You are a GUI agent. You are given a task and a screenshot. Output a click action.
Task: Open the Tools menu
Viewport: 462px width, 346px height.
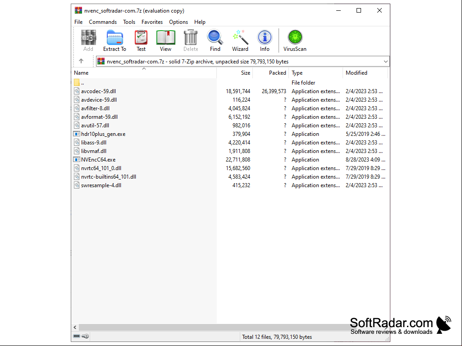[129, 22]
